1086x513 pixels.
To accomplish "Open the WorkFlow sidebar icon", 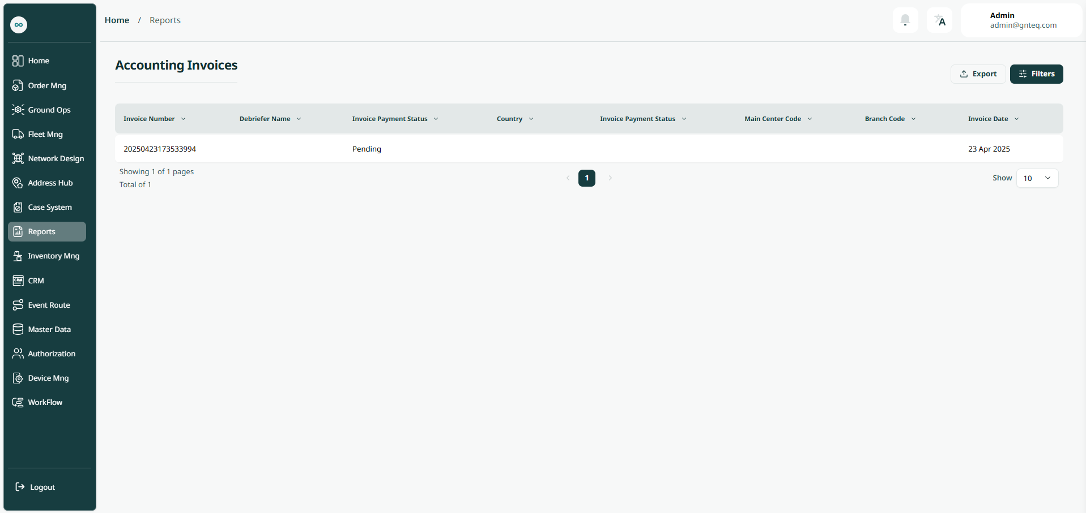I will point(18,402).
